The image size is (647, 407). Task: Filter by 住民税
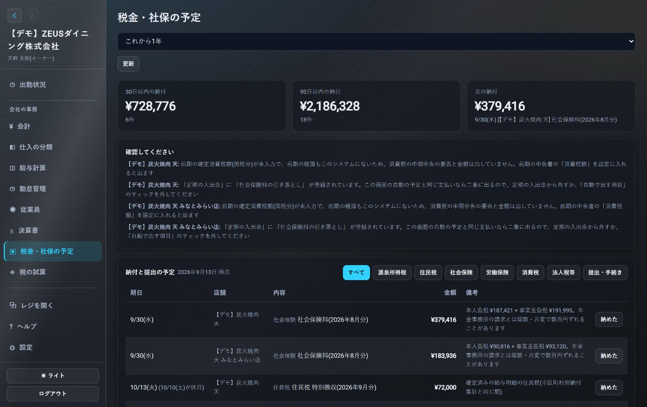428,272
